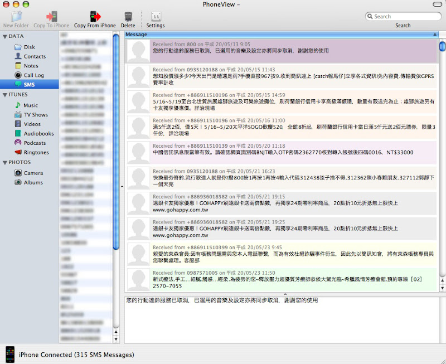The height and width of the screenshot is (364, 446).
Task: Collapse the PHOTOS section triangle
Action: [x=5, y=163]
